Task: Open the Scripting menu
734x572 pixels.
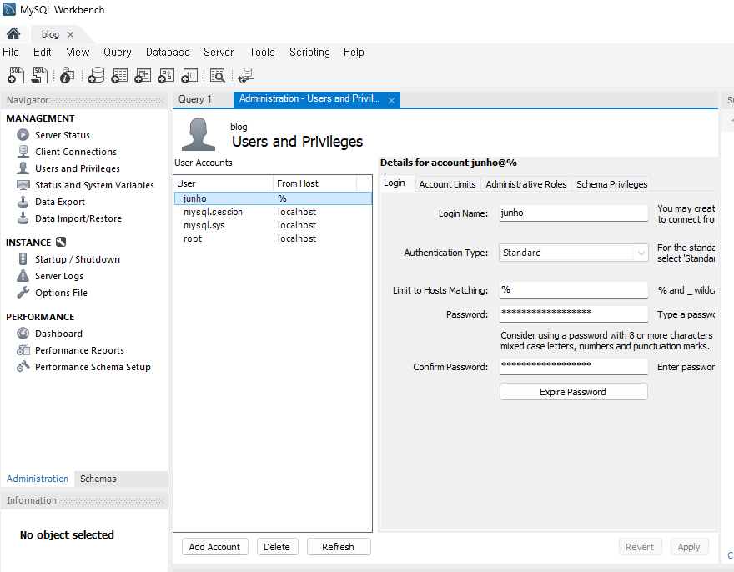Action: [x=309, y=53]
